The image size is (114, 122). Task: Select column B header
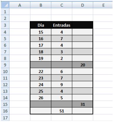(x=41, y=5)
